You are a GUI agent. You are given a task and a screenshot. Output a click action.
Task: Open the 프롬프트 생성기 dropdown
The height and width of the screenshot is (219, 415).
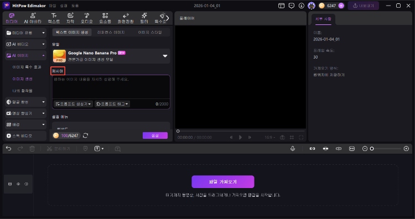click(x=73, y=104)
